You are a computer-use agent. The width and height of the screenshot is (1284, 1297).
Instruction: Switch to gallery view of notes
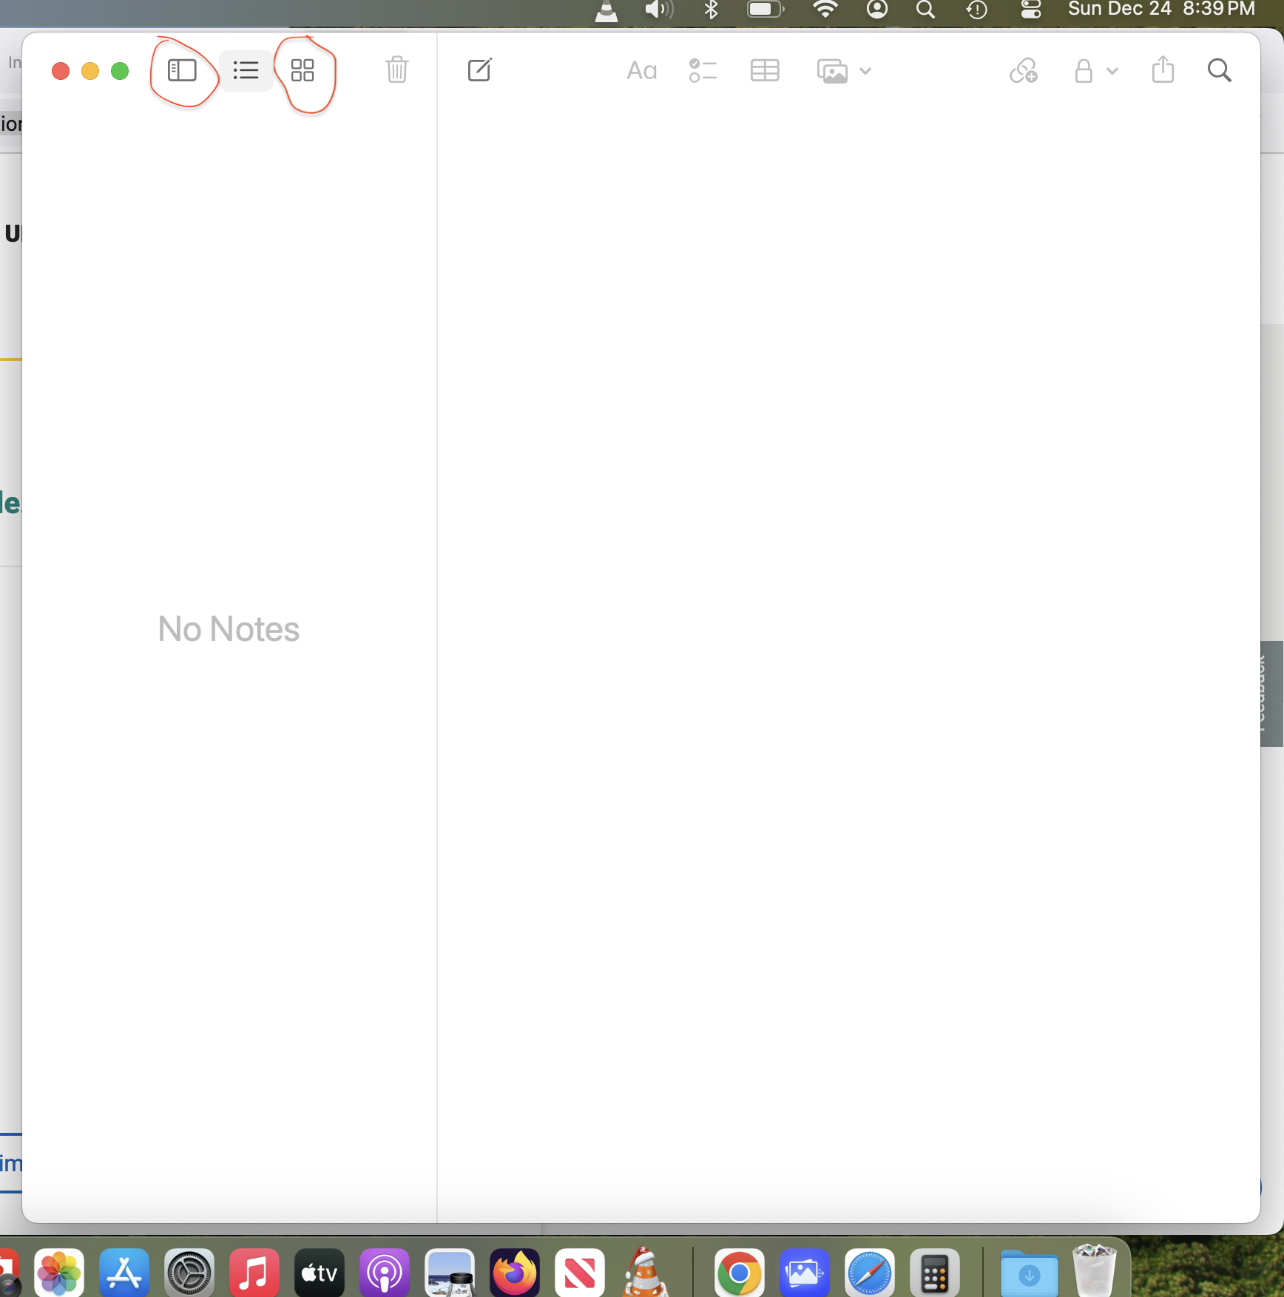(303, 70)
